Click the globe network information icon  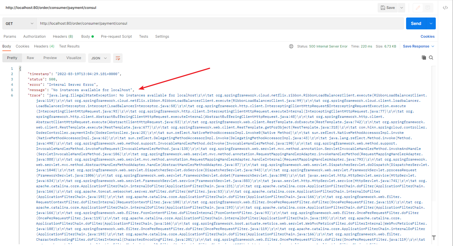(x=291, y=46)
